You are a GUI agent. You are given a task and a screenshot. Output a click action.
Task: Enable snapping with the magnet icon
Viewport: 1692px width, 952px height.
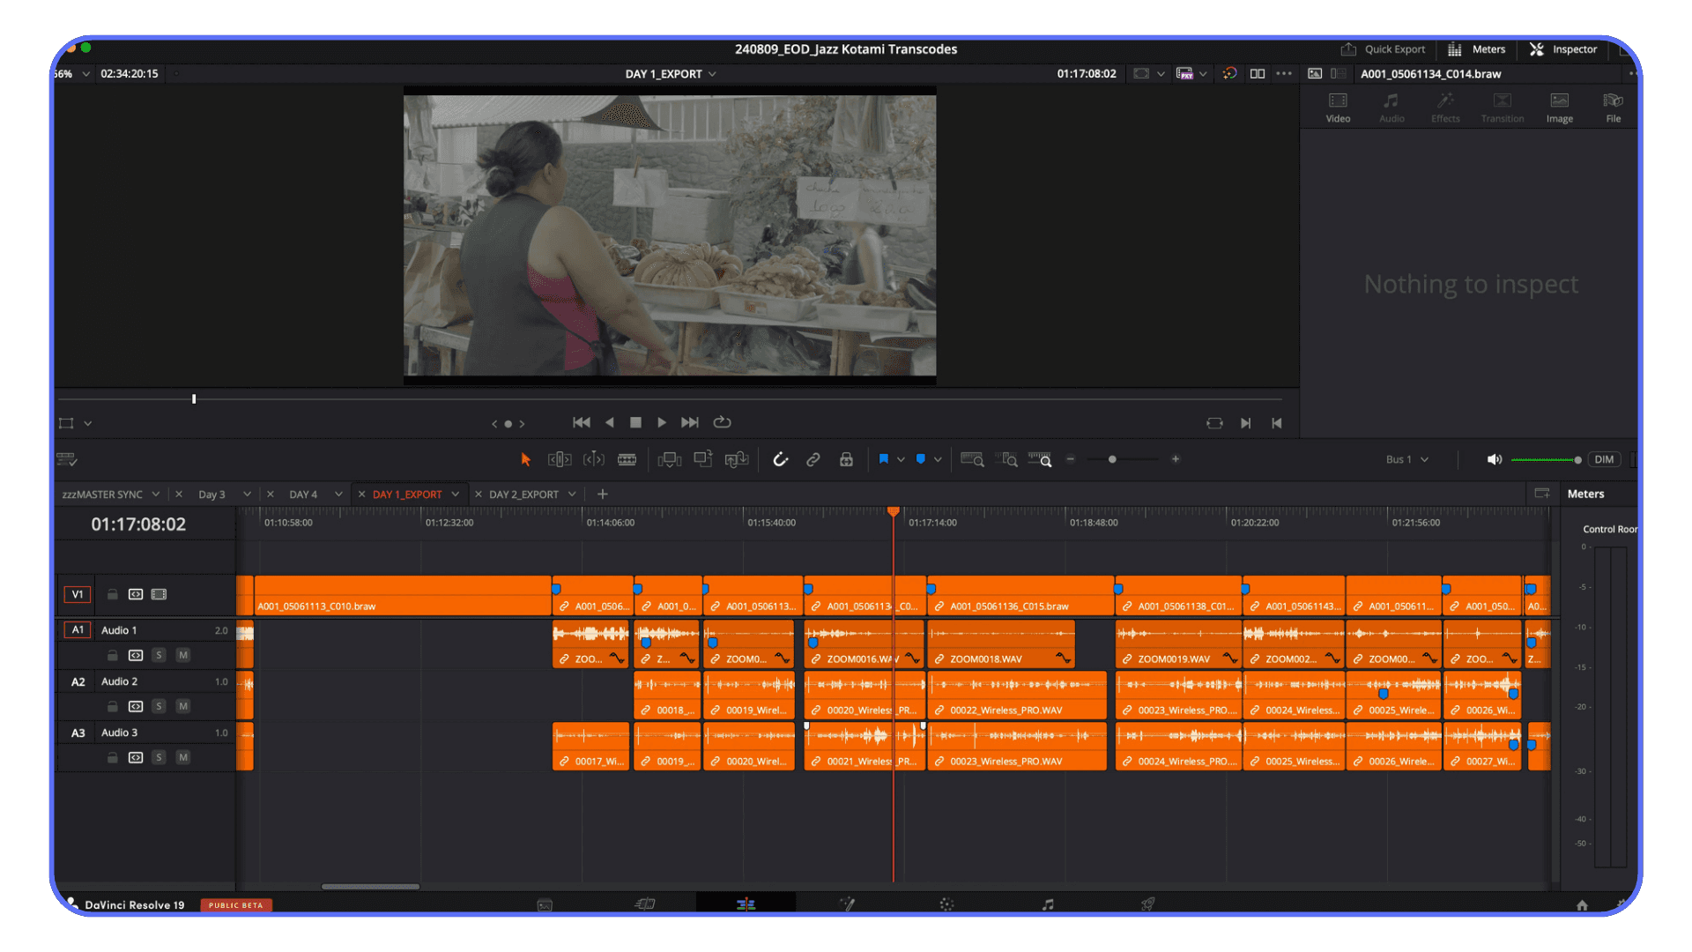[780, 459]
